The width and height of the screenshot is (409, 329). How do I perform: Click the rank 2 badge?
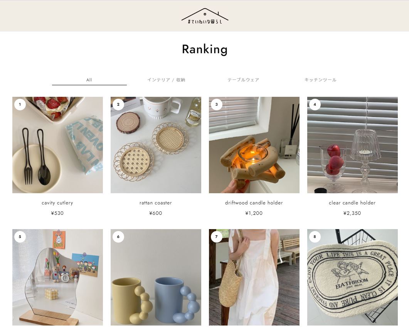pyautogui.click(x=118, y=105)
